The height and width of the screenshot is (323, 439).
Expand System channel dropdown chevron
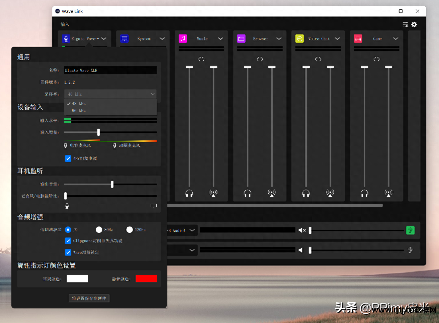[x=162, y=39]
